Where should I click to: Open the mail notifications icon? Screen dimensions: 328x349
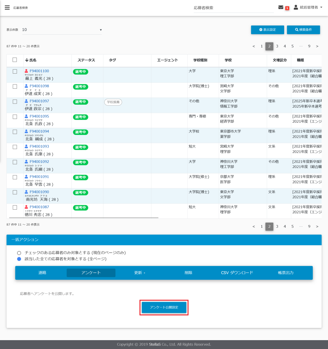281,7
